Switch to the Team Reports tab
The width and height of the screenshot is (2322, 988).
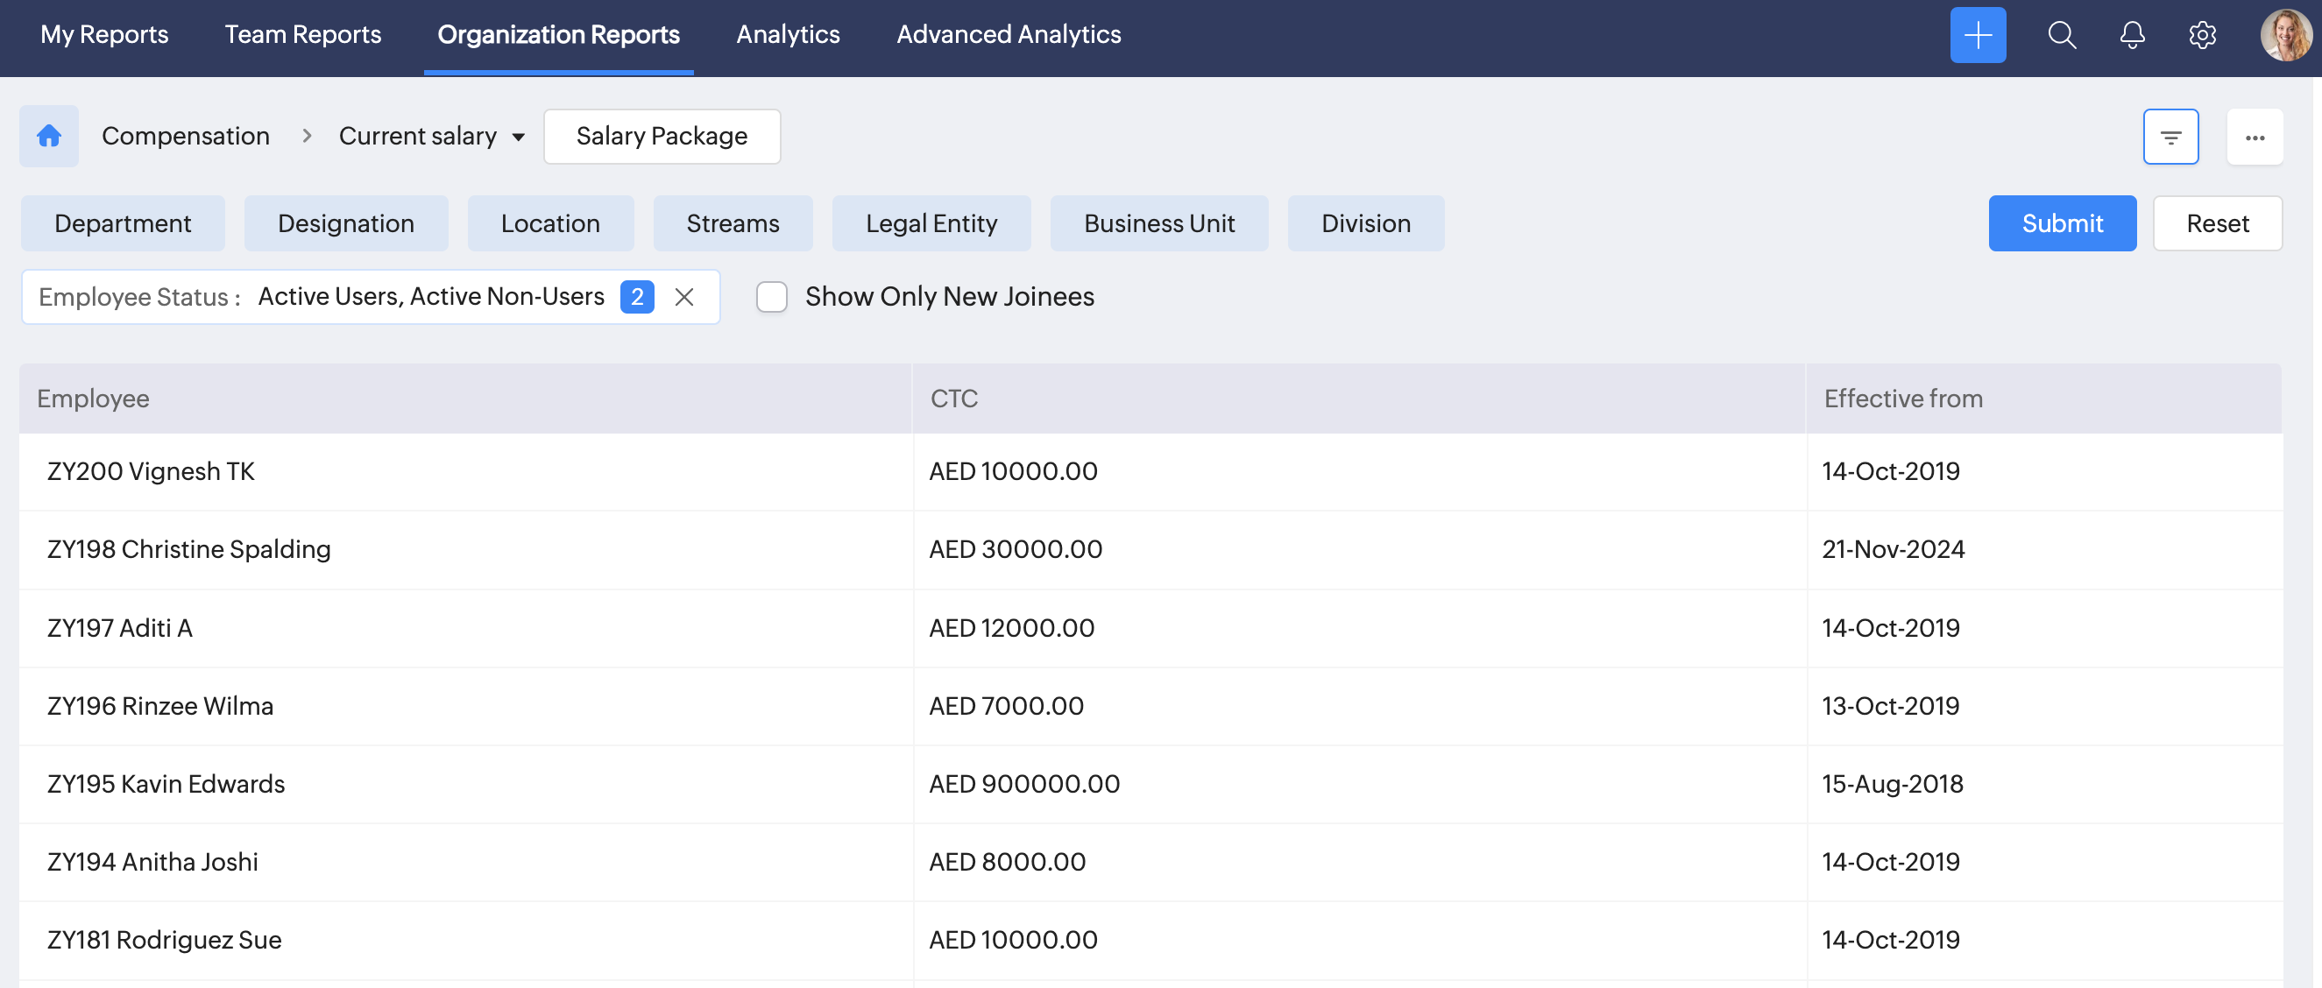tap(303, 34)
